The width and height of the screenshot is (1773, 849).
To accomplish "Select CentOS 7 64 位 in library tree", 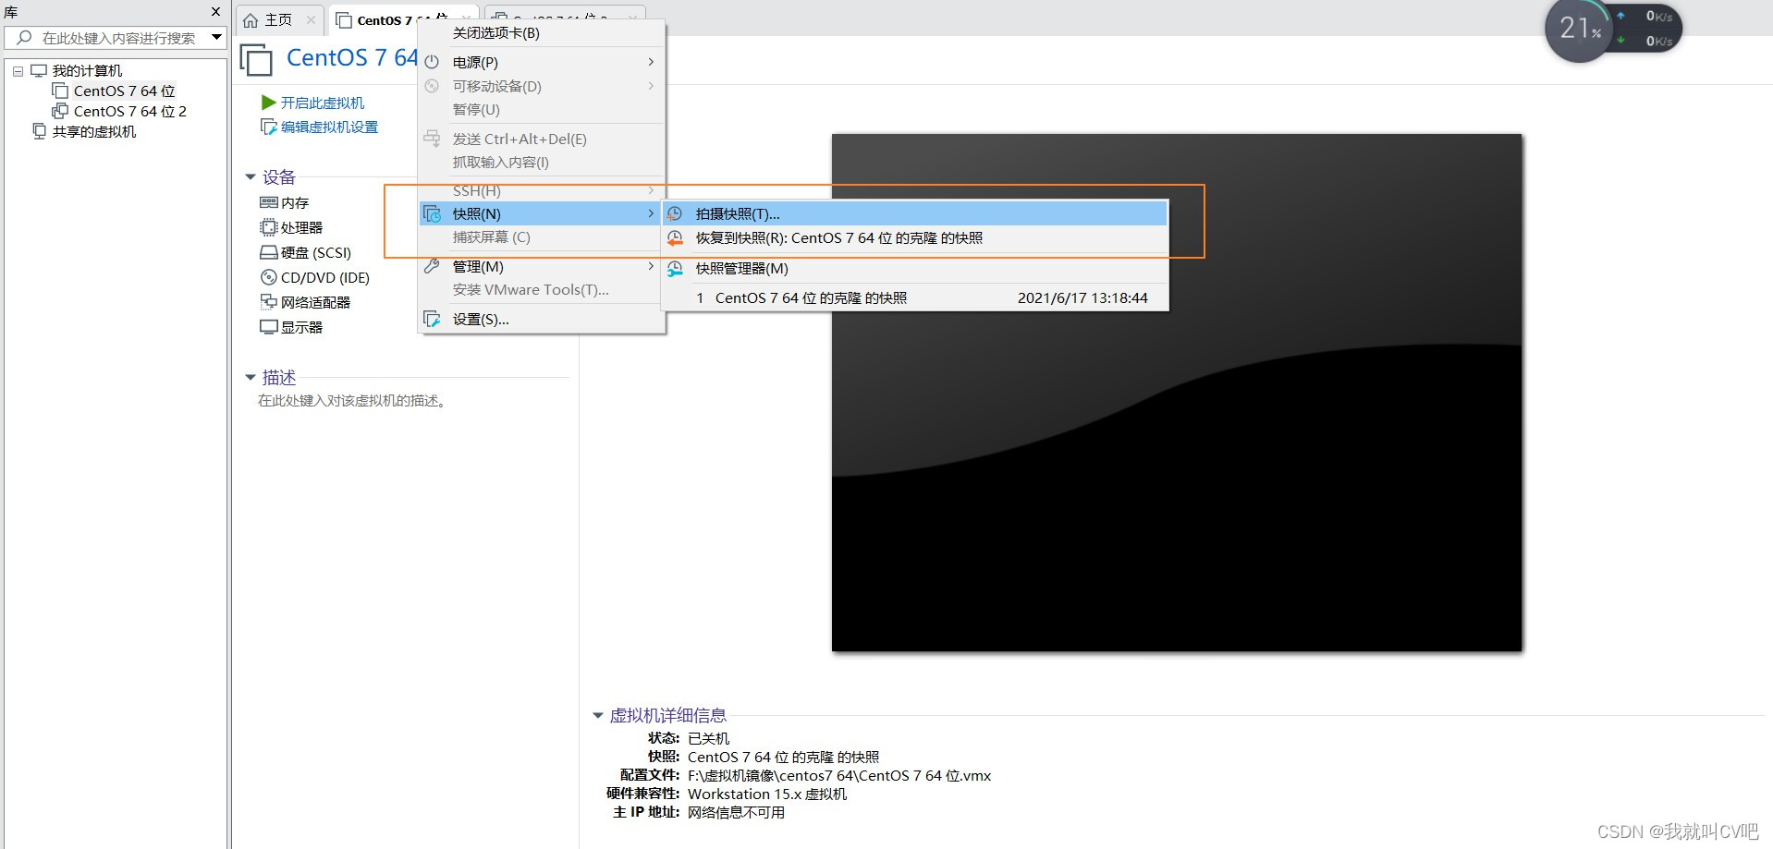I will [x=125, y=91].
